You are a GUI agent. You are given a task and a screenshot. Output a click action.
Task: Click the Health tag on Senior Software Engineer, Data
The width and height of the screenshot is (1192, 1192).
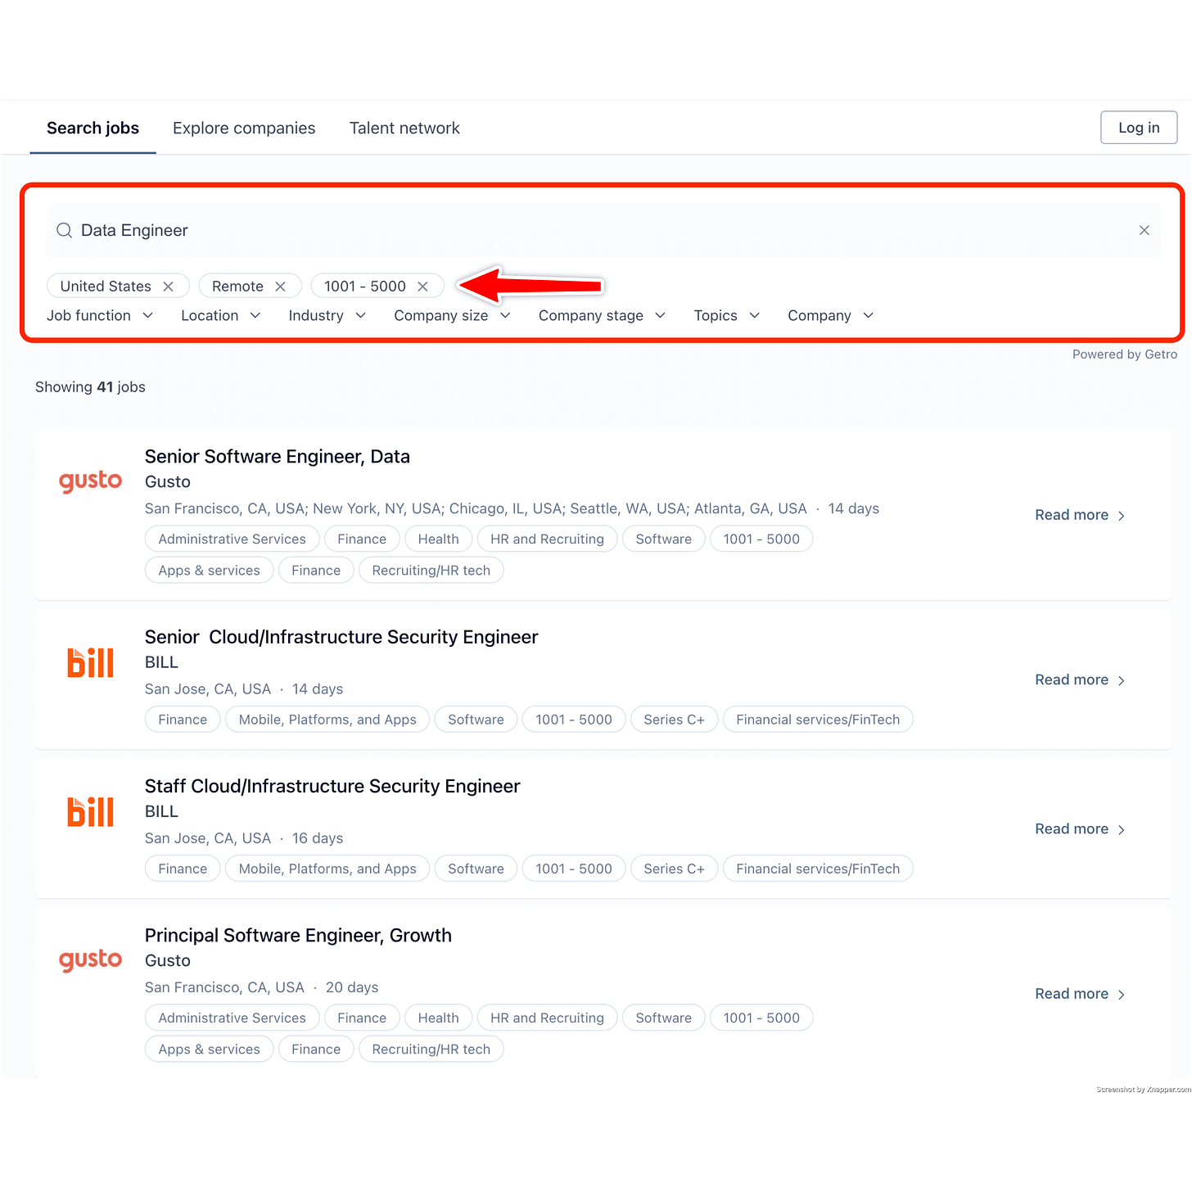(438, 539)
